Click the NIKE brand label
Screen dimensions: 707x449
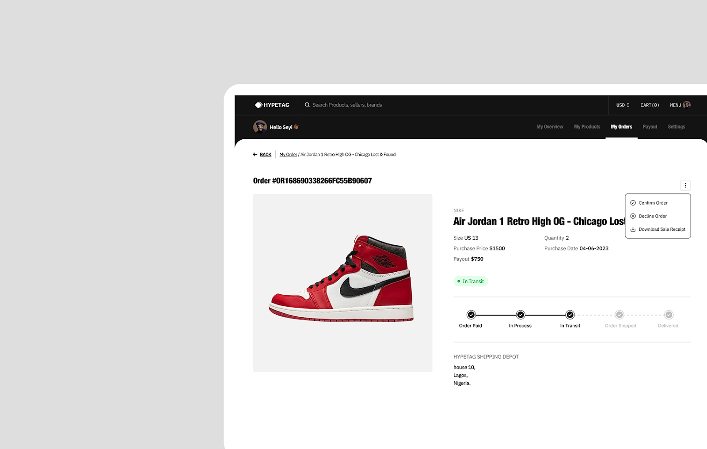459,211
